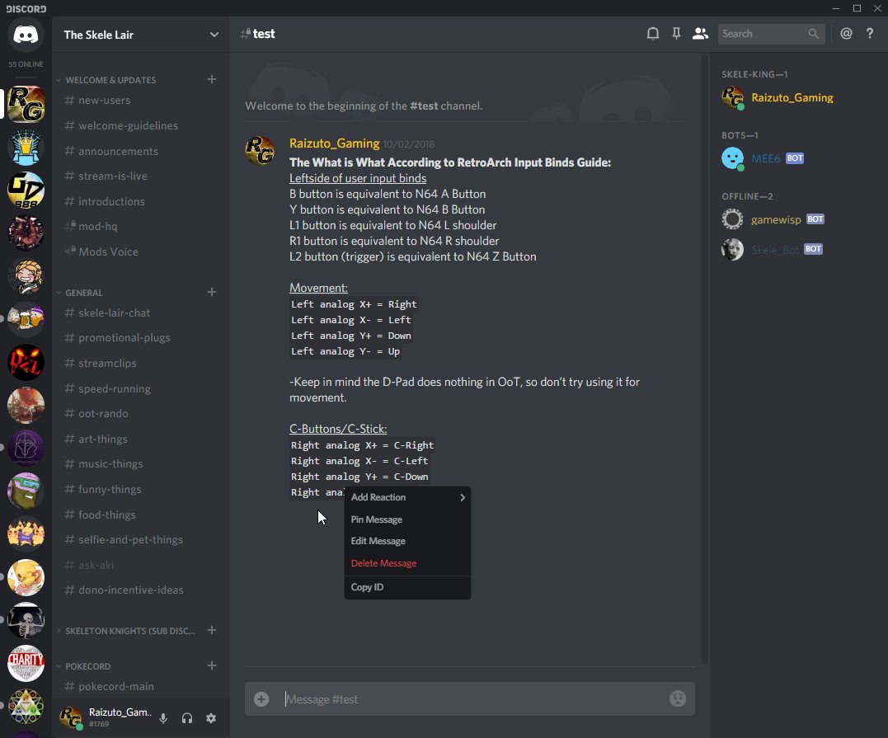This screenshot has height=738, width=888.
Task: Open the CHARITY server icon
Action: 26,663
